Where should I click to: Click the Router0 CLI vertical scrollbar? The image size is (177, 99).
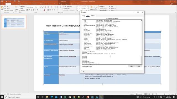[x=141, y=42]
